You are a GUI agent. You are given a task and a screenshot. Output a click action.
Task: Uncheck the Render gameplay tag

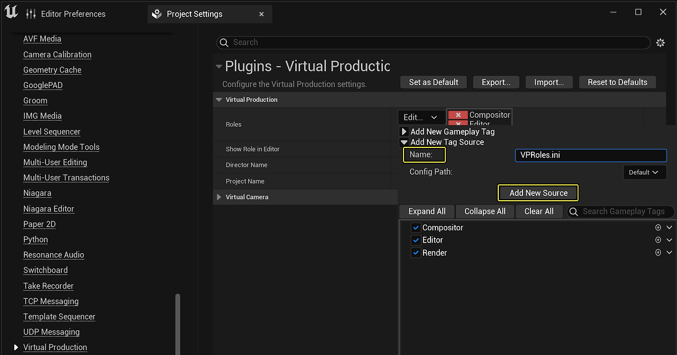click(416, 253)
